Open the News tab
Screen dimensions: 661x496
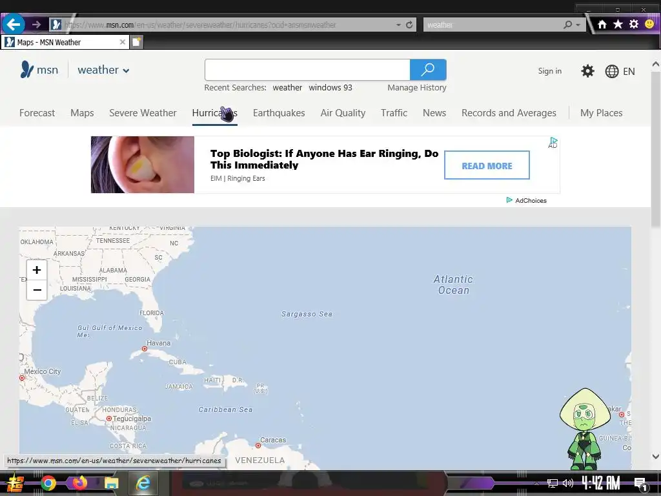pos(434,113)
